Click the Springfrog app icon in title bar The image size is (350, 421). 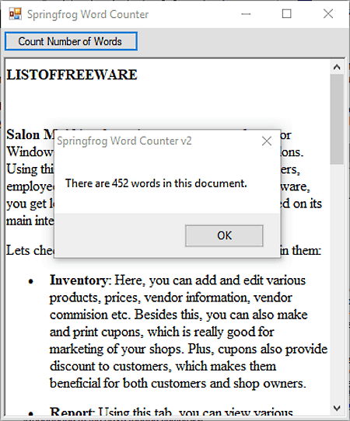(x=15, y=14)
